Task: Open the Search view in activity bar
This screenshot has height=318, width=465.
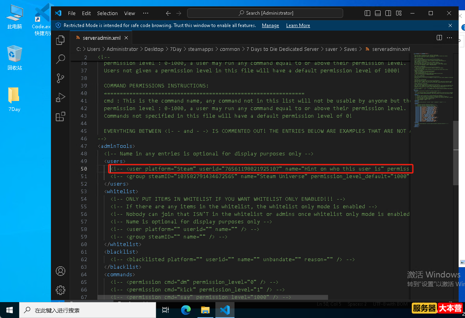Action: pos(60,59)
